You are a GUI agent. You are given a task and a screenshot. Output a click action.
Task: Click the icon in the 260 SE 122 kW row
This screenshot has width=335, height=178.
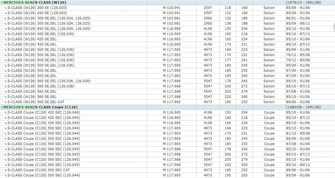pos(5,13)
